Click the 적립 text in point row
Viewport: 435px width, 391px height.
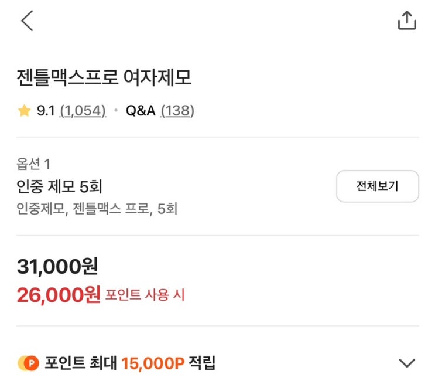202,363
